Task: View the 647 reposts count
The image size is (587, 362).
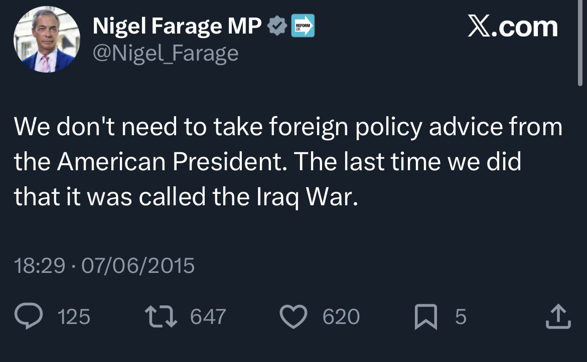Action: pos(209,317)
